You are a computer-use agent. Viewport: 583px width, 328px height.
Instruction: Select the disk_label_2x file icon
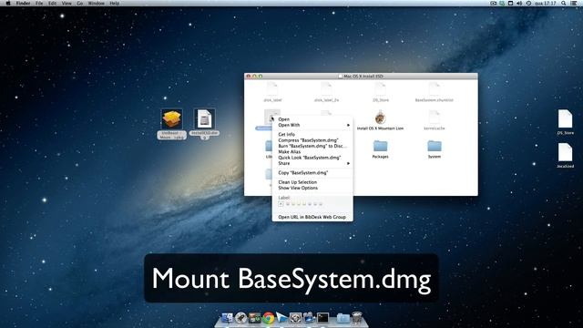tap(326, 89)
